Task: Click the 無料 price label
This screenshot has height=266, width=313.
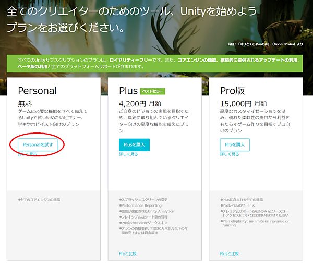Action: coord(25,104)
